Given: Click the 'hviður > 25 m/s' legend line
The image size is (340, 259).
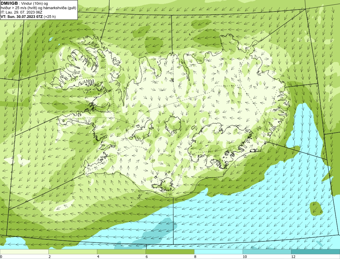Looking at the screenshot, I should pos(38,8).
